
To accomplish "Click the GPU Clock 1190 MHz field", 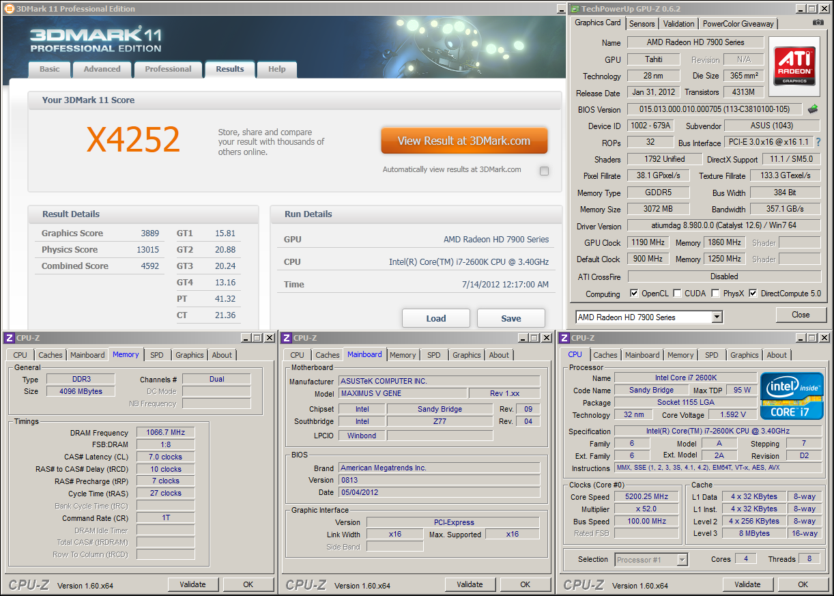I will coord(648,242).
